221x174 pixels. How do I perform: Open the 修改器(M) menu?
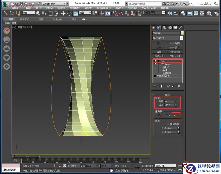click(x=75, y=8)
